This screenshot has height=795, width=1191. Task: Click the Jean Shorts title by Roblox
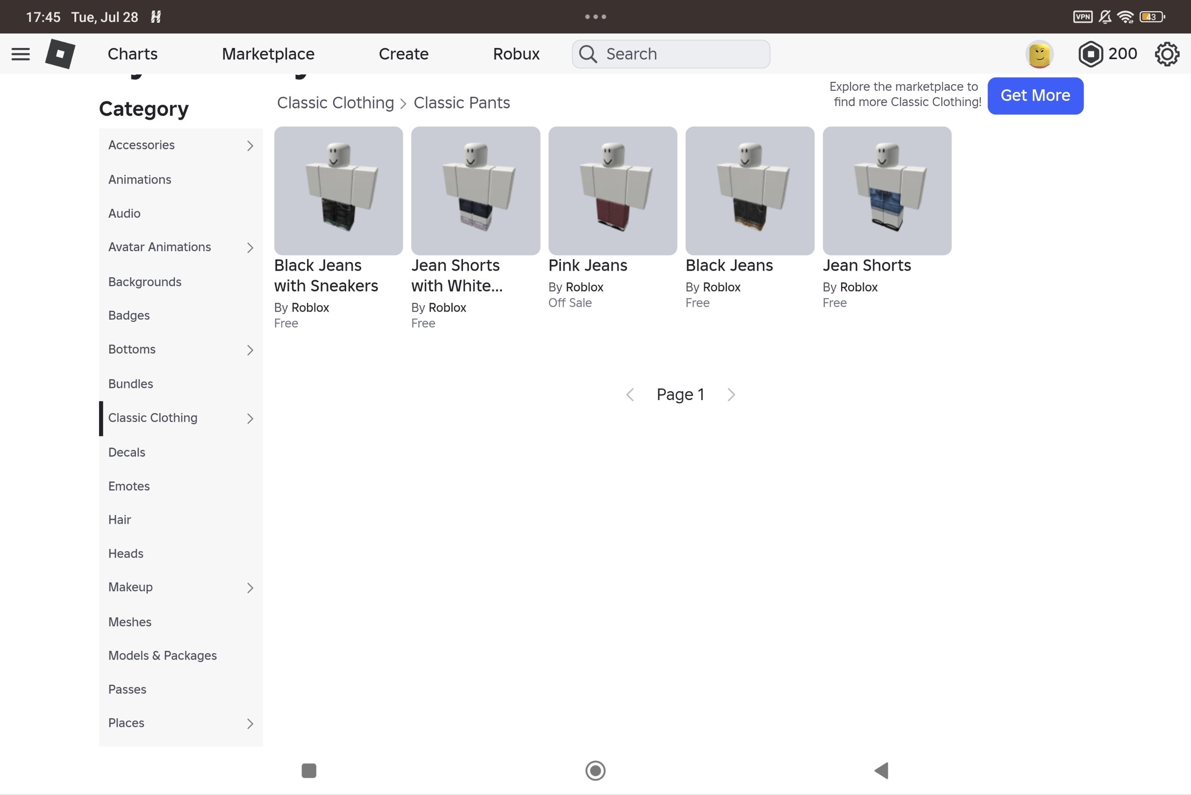pos(867,266)
